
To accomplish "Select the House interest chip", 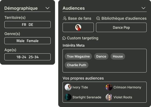I will (x=118, y=56).
